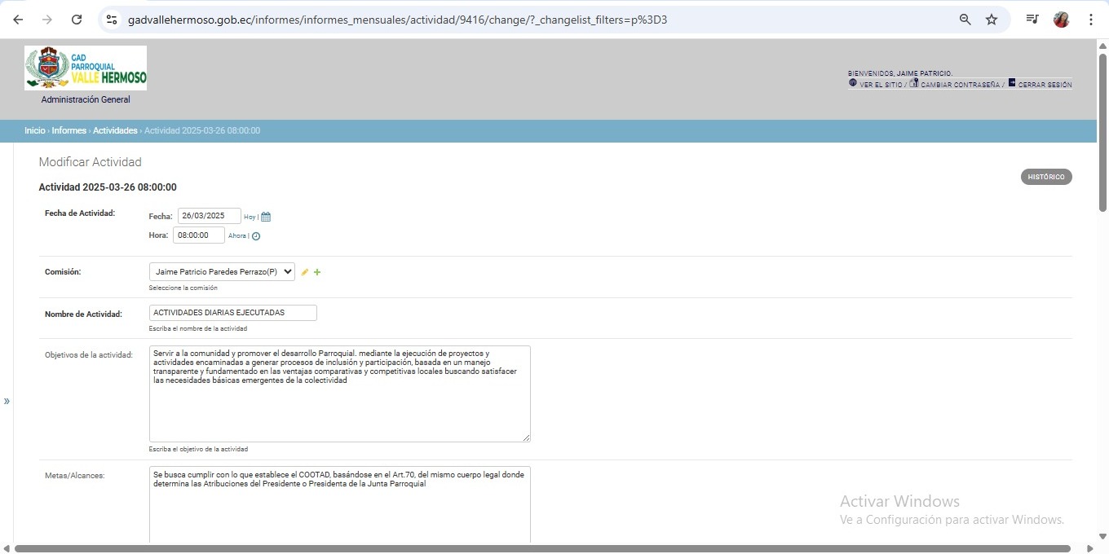1109x554 pixels.
Task: Add a new comisión with the plus icon
Action: [x=317, y=272]
